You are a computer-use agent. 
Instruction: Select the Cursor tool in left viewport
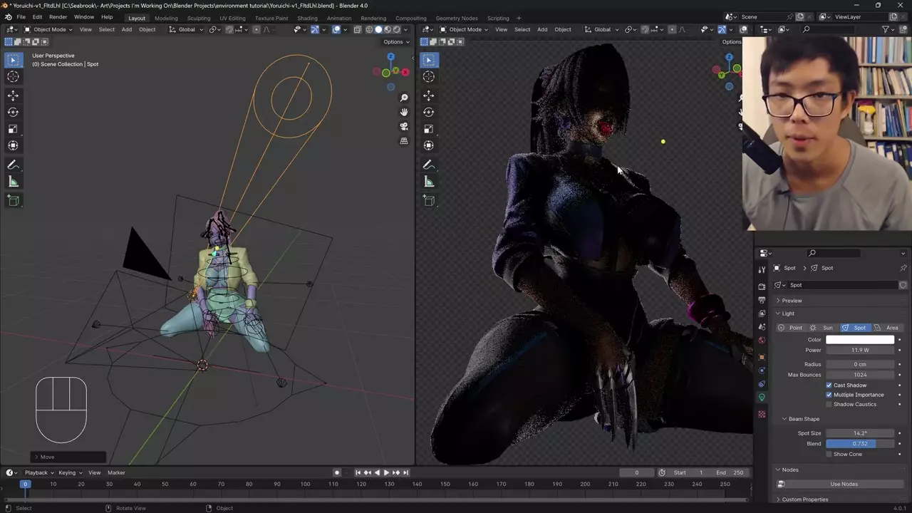[13, 77]
